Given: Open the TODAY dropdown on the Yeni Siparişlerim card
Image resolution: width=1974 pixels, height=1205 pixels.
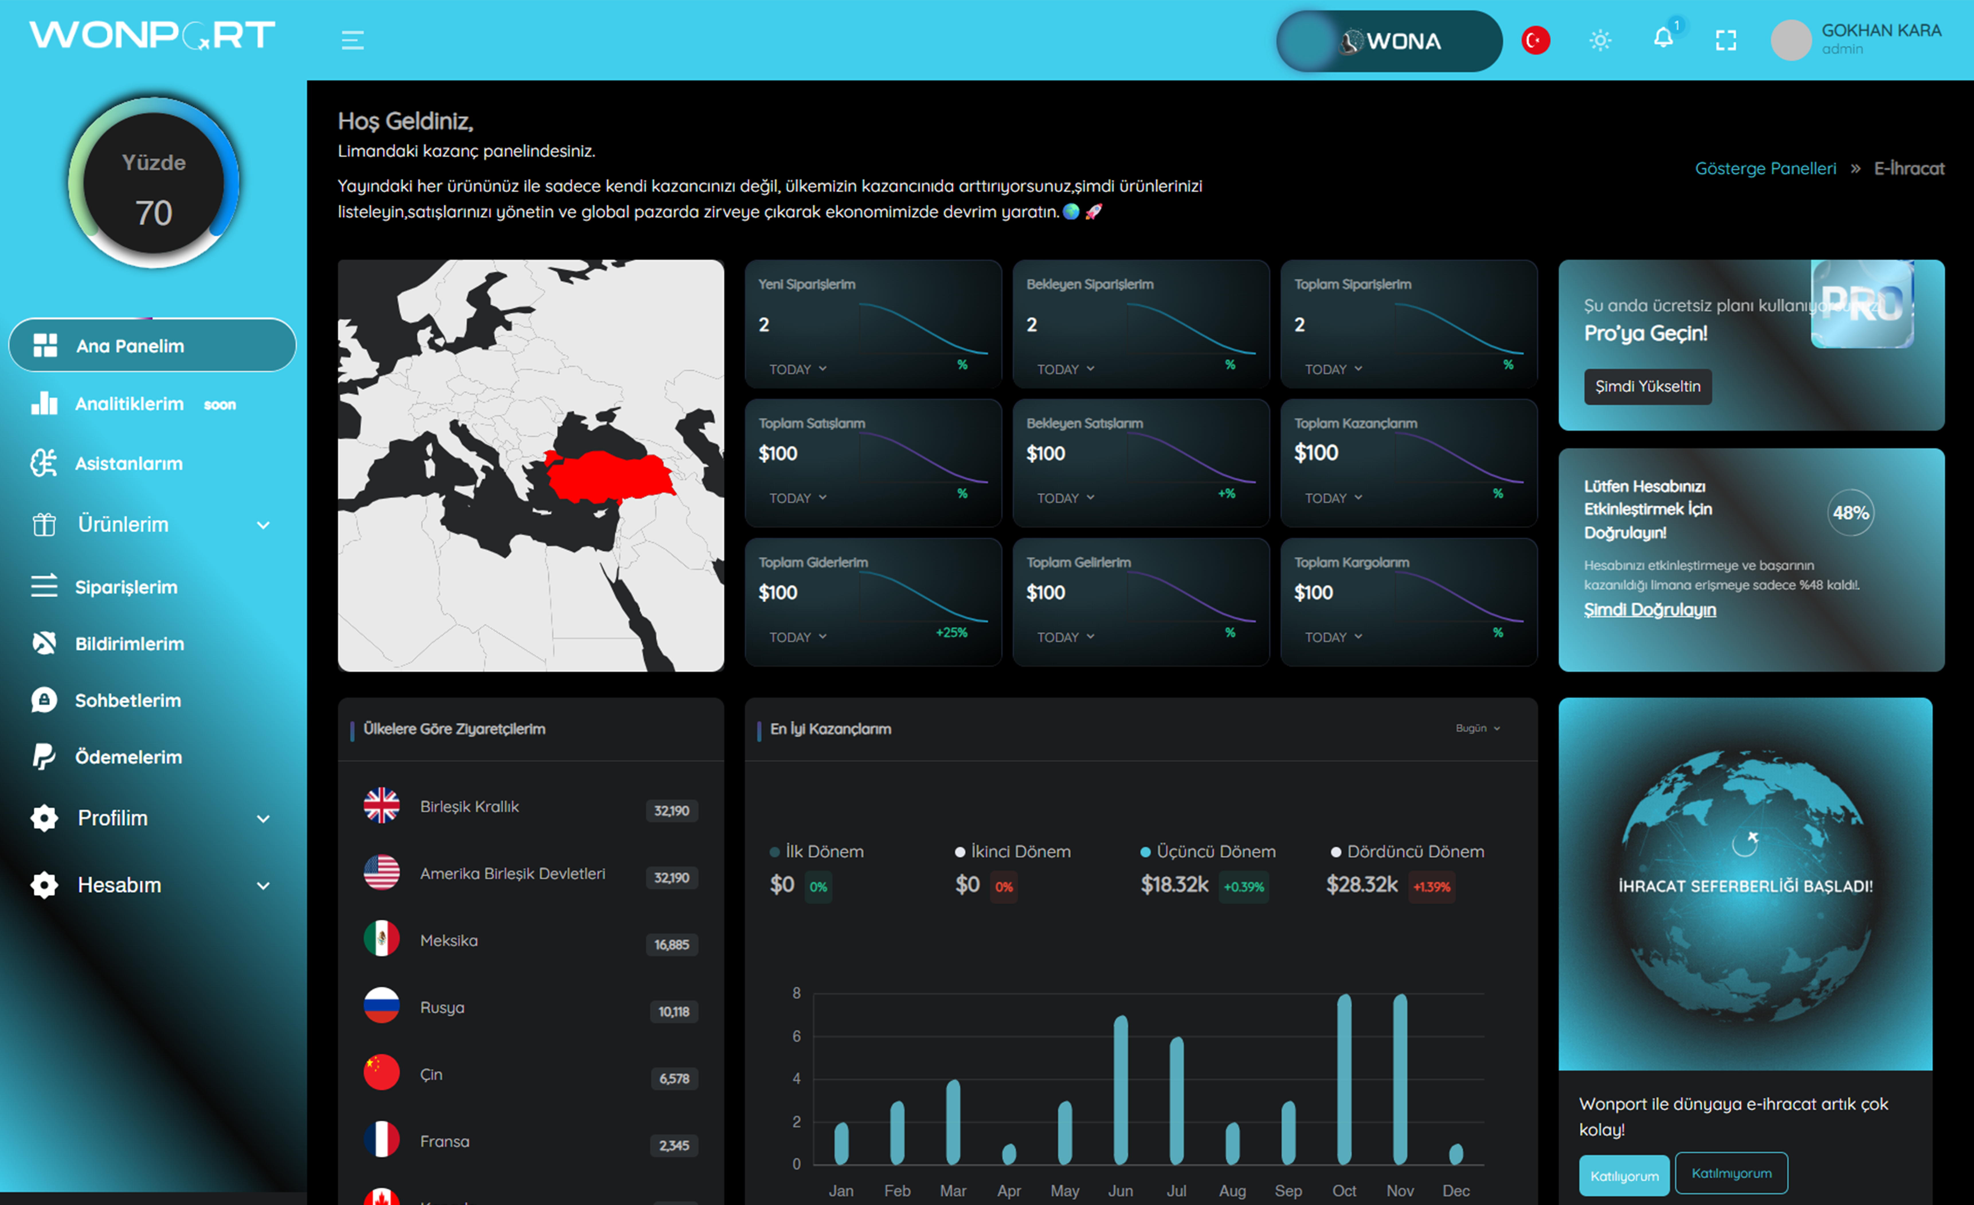Looking at the screenshot, I should [x=797, y=369].
